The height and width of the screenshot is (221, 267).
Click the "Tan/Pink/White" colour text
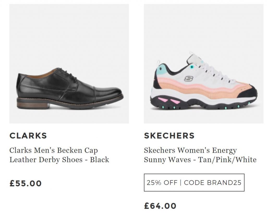[227, 160]
